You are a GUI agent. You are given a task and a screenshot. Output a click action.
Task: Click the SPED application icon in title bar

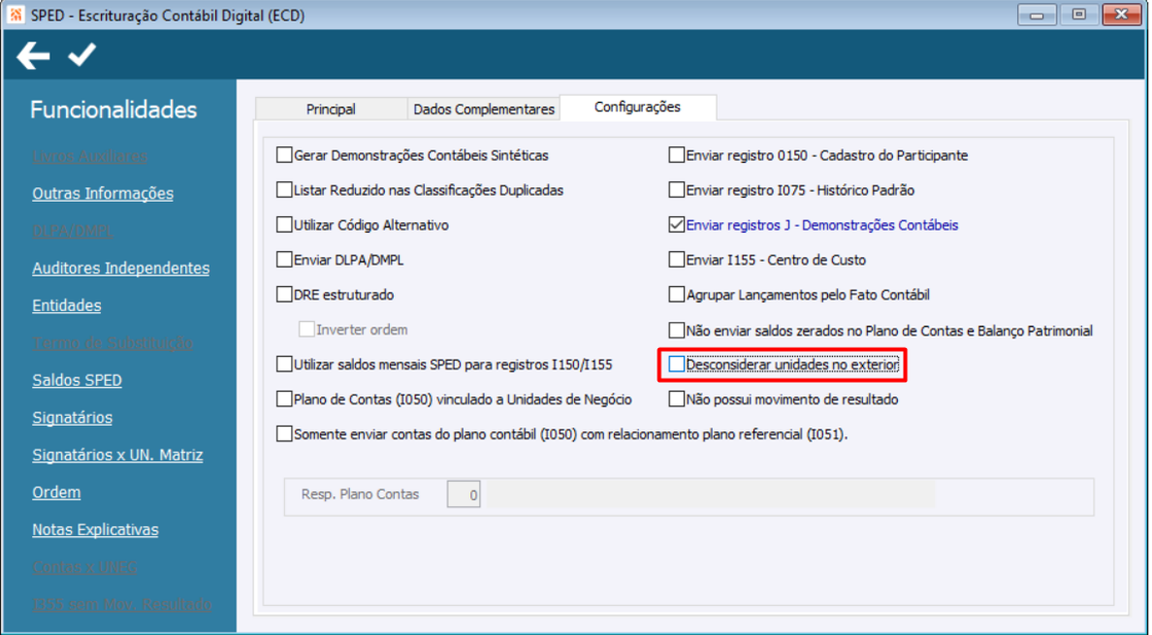16,15
